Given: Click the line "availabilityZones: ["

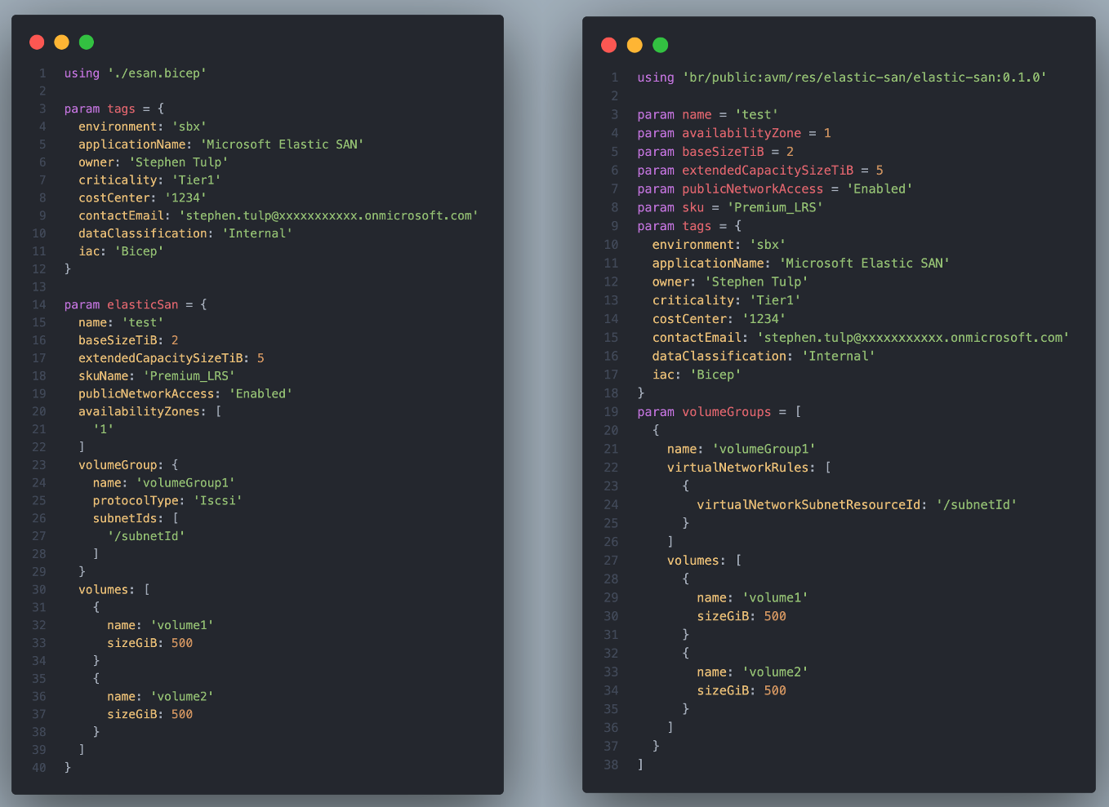Looking at the screenshot, I should (x=150, y=411).
